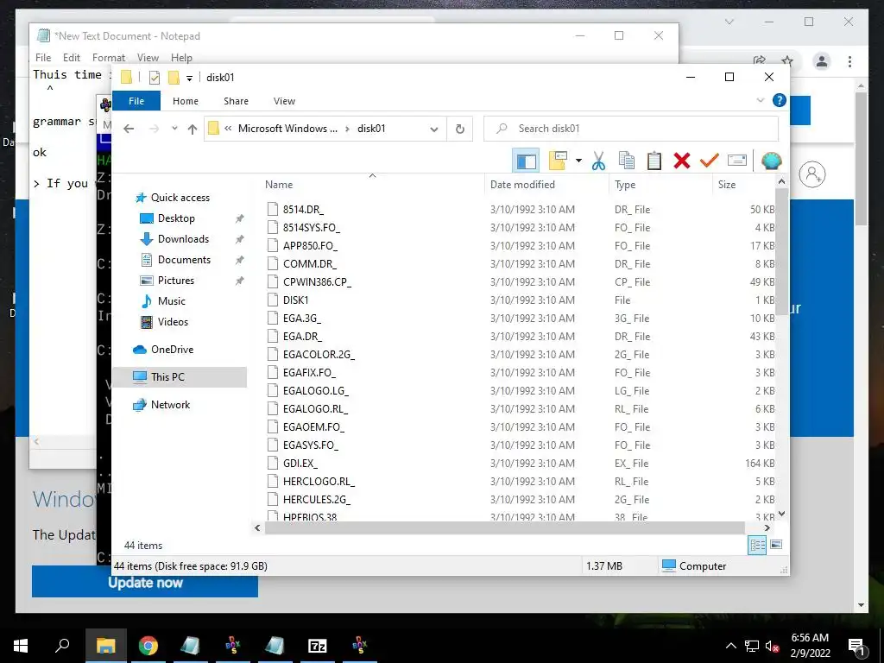Switch to Large icons view button
Screen dimensions: 884x663
(776, 545)
